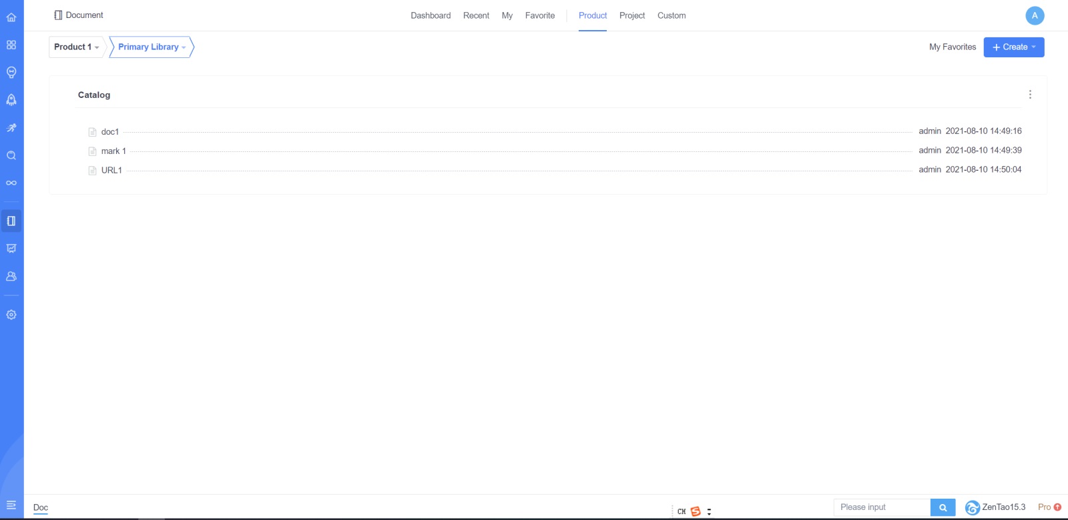Click the blue search magnifier button
This screenshot has width=1068, height=520.
click(943, 507)
